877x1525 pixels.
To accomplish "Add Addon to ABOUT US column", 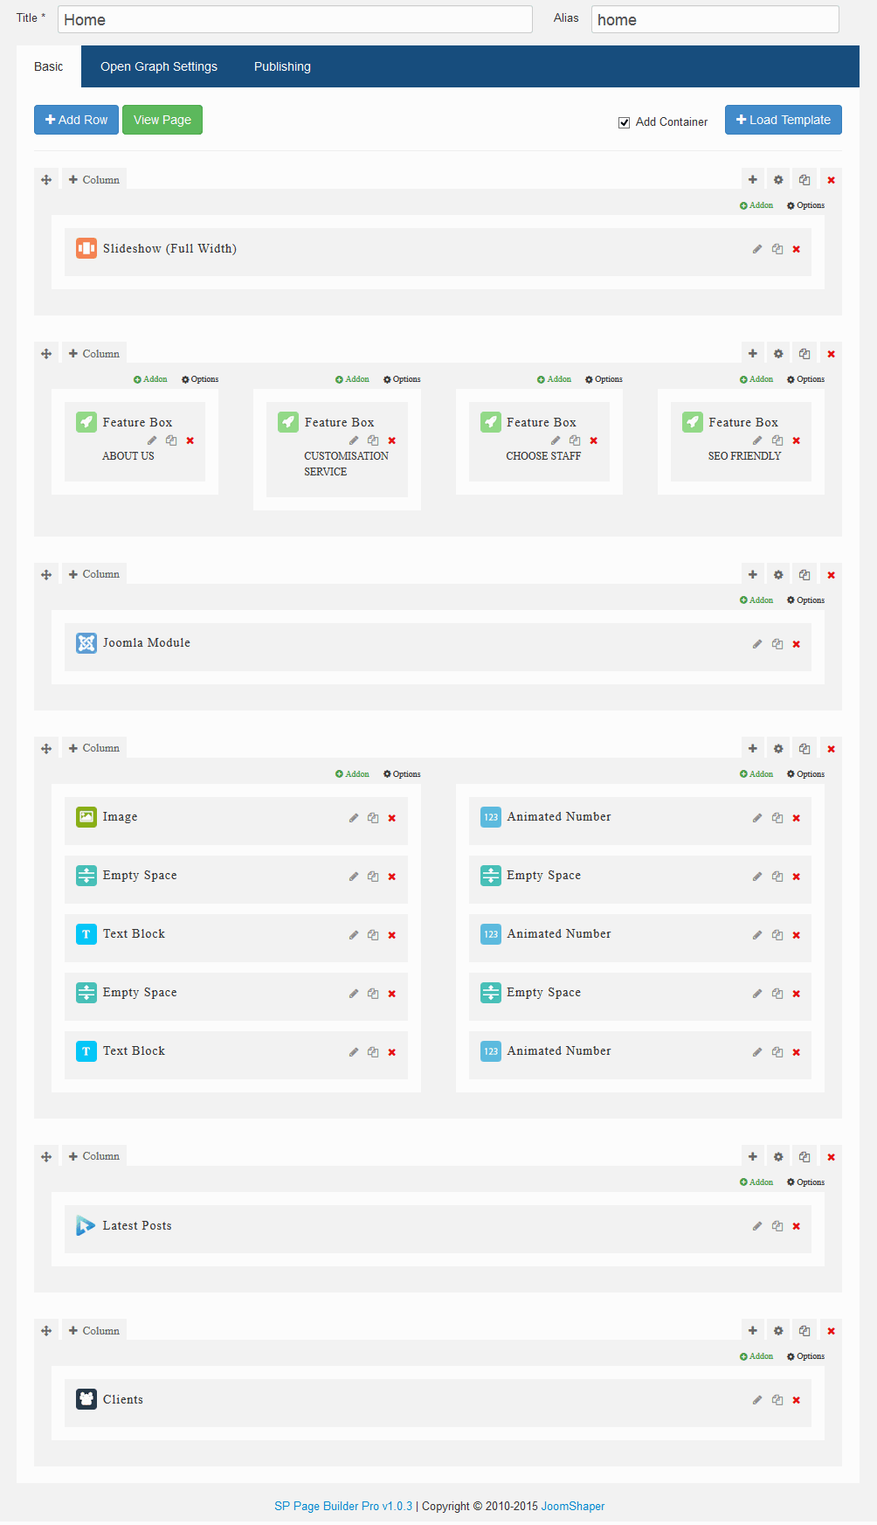I will [150, 379].
